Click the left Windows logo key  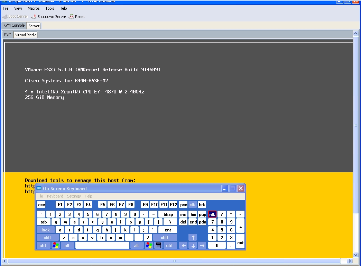[55, 246]
